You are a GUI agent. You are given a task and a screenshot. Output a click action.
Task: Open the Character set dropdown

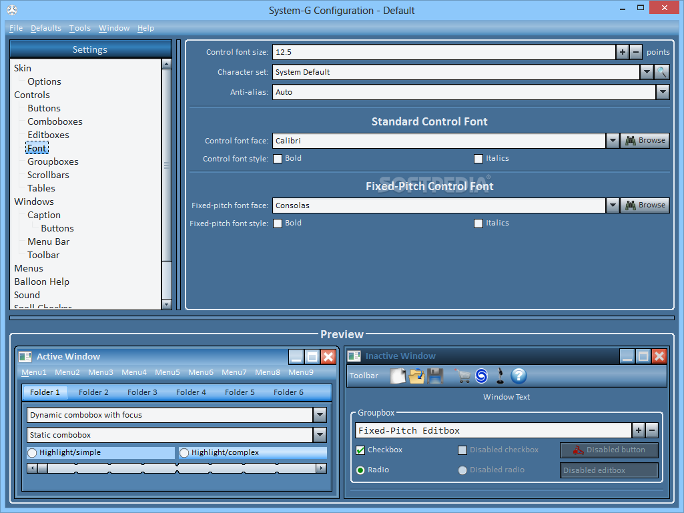pos(647,72)
